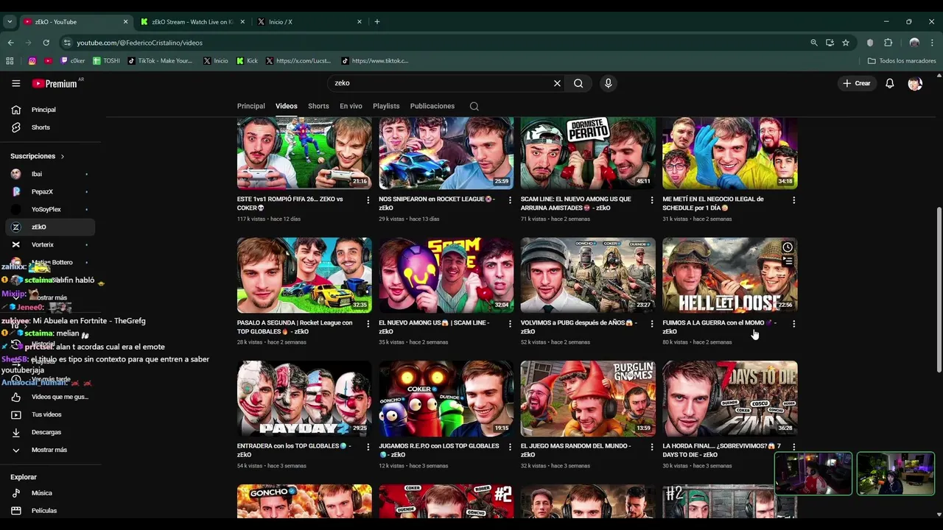943x530 pixels.
Task: Open PepazX subscription channel
Action: tap(49, 191)
